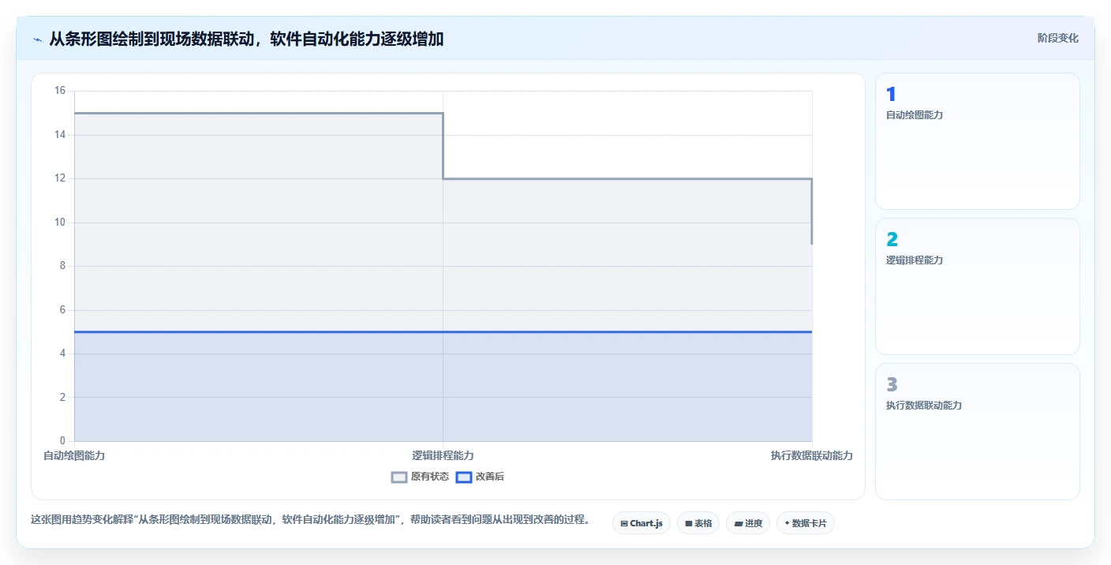Click x-axis label 自动绘图能力
1111x565 pixels.
[74, 456]
